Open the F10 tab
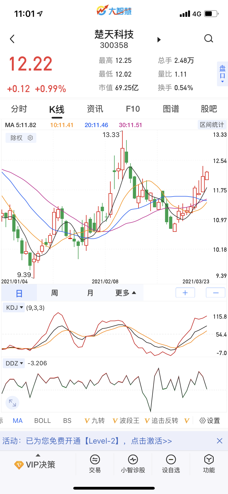The height and width of the screenshot is (494, 228). pyautogui.click(x=133, y=109)
